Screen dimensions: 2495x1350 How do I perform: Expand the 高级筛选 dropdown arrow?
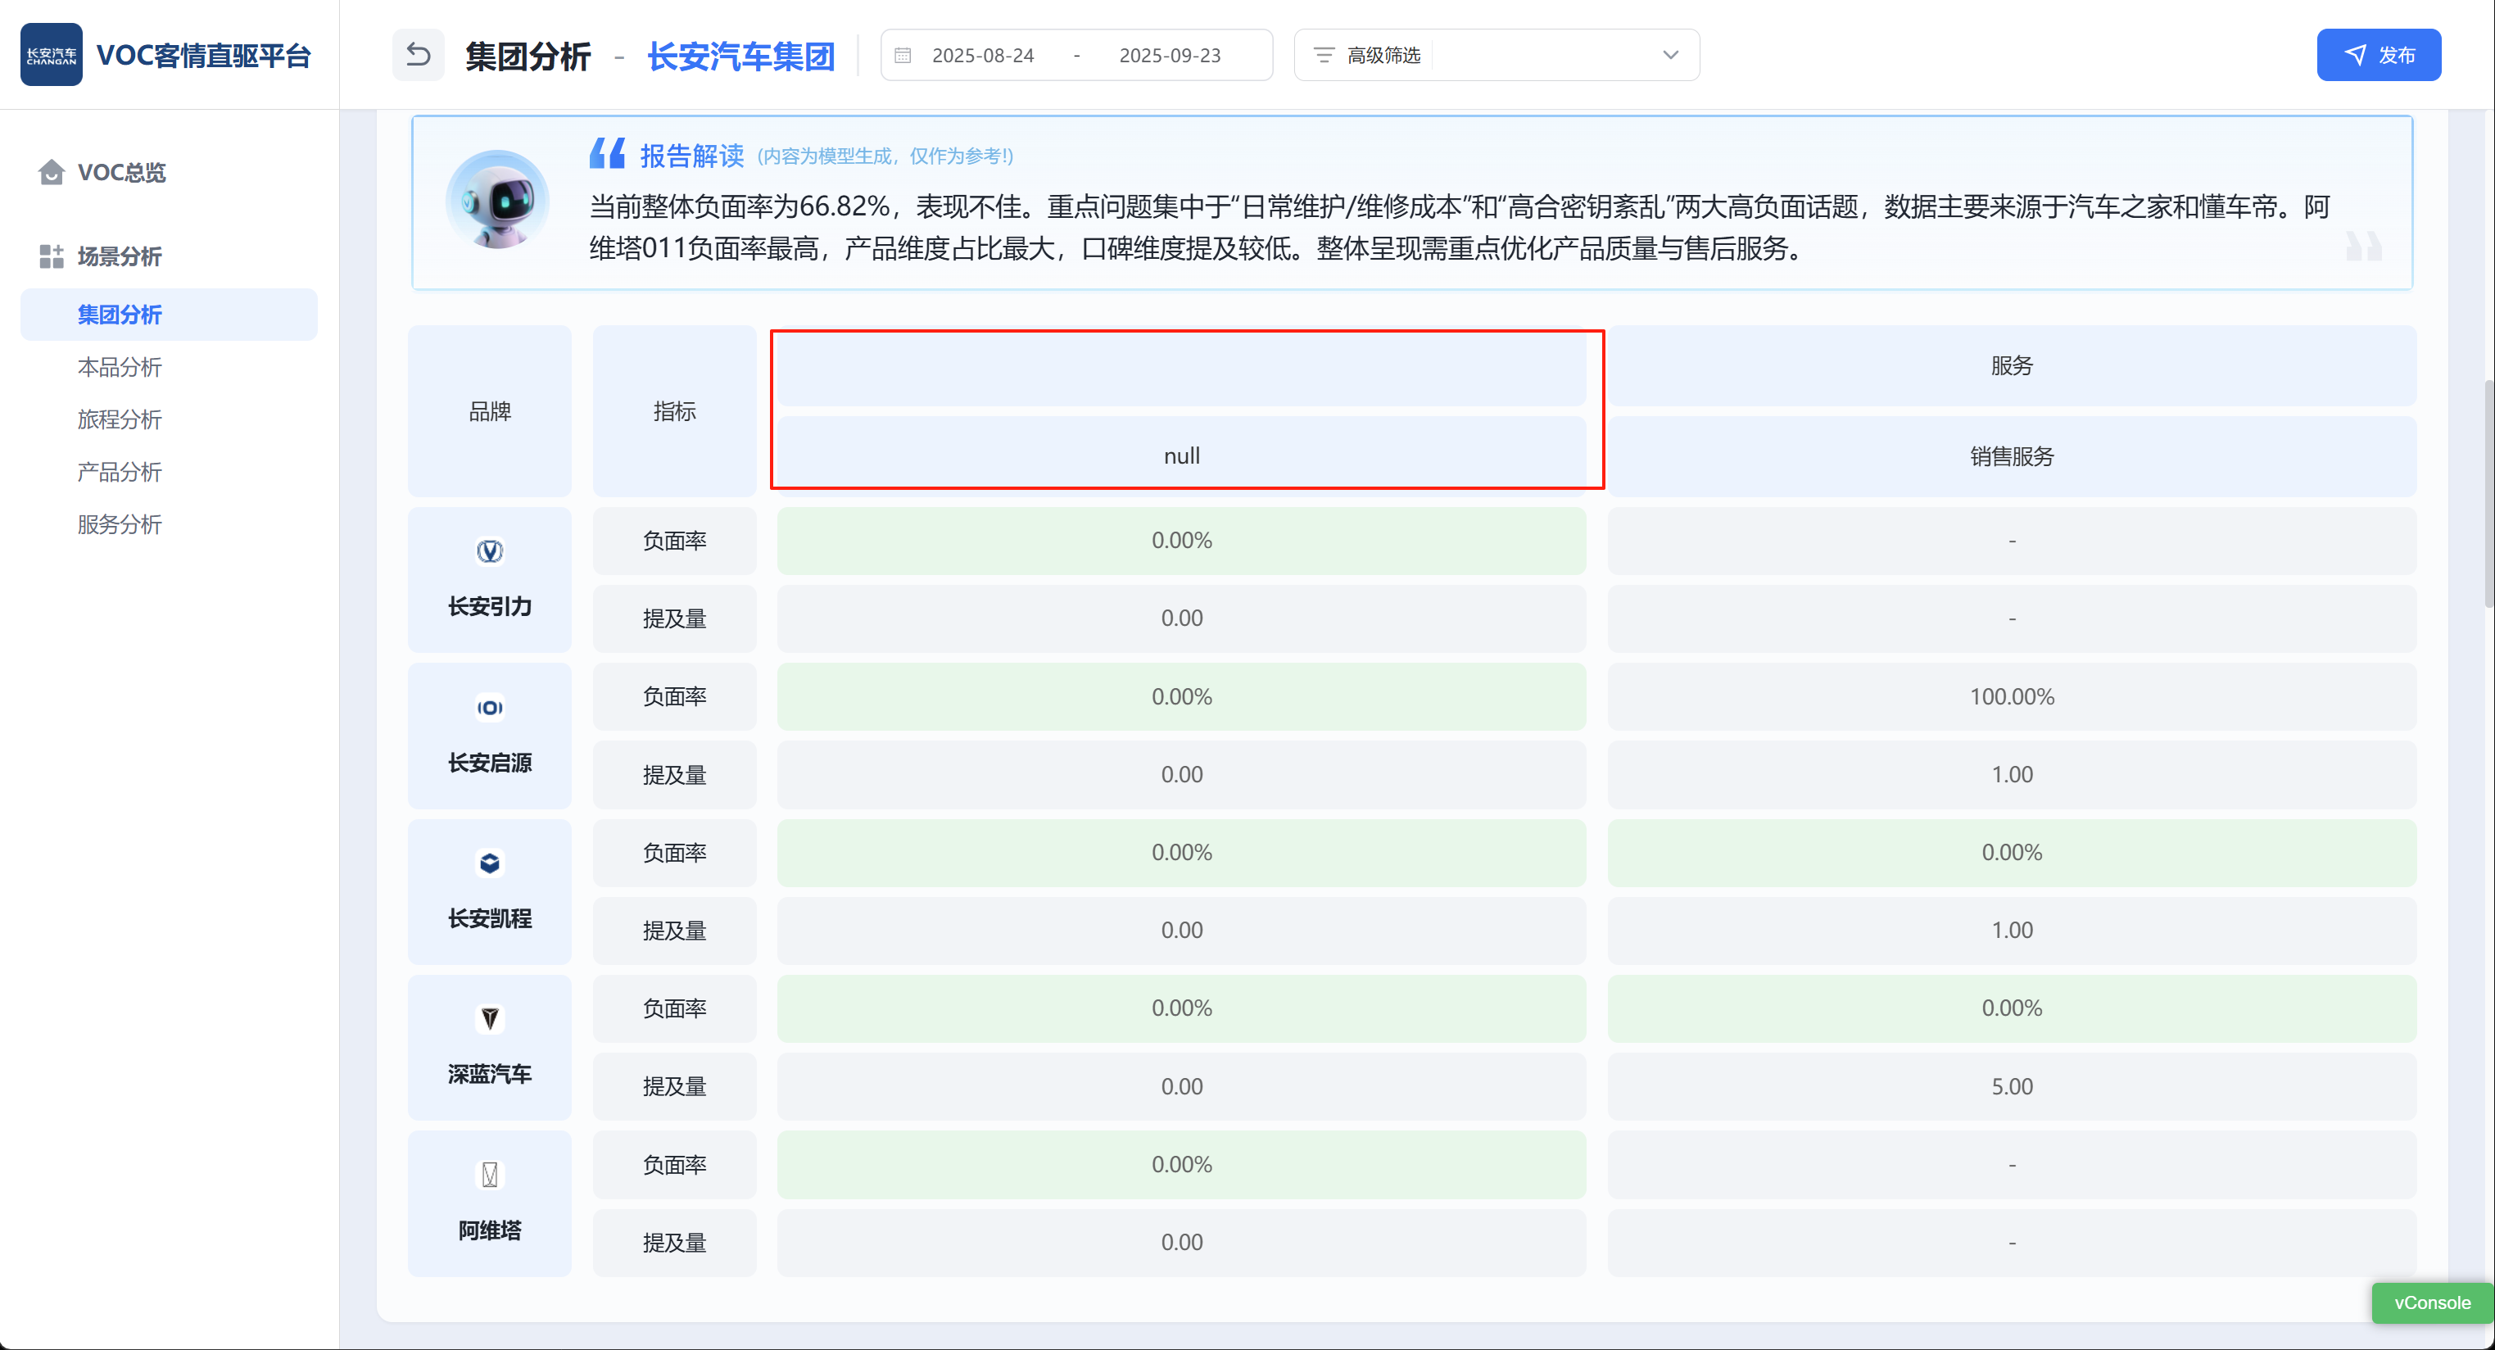tap(1670, 55)
